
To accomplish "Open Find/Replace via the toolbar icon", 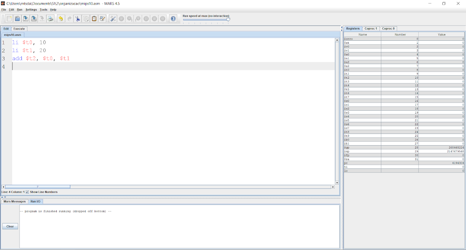I will 102,19.
